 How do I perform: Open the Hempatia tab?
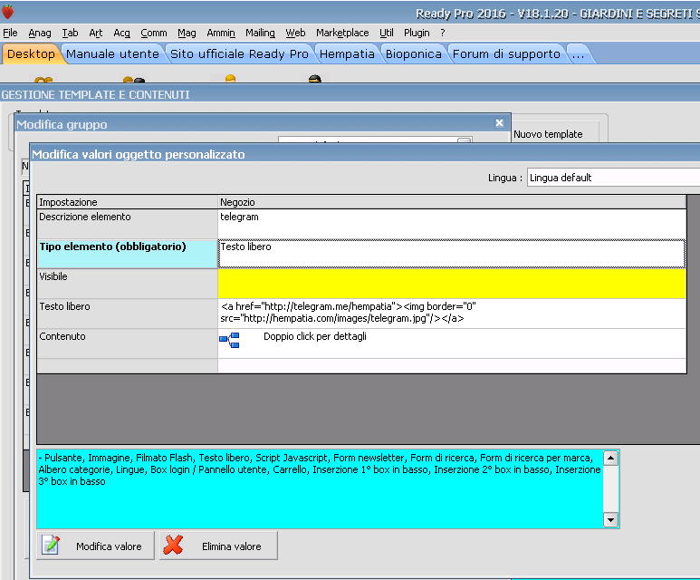347,54
